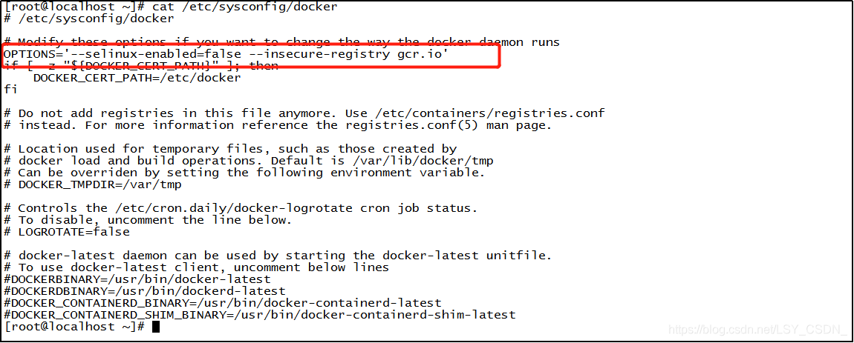Screen dimensions: 854x343
Task: Click the #DOCKER_CONTAINERD_BINARY line
Action: tap(223, 303)
